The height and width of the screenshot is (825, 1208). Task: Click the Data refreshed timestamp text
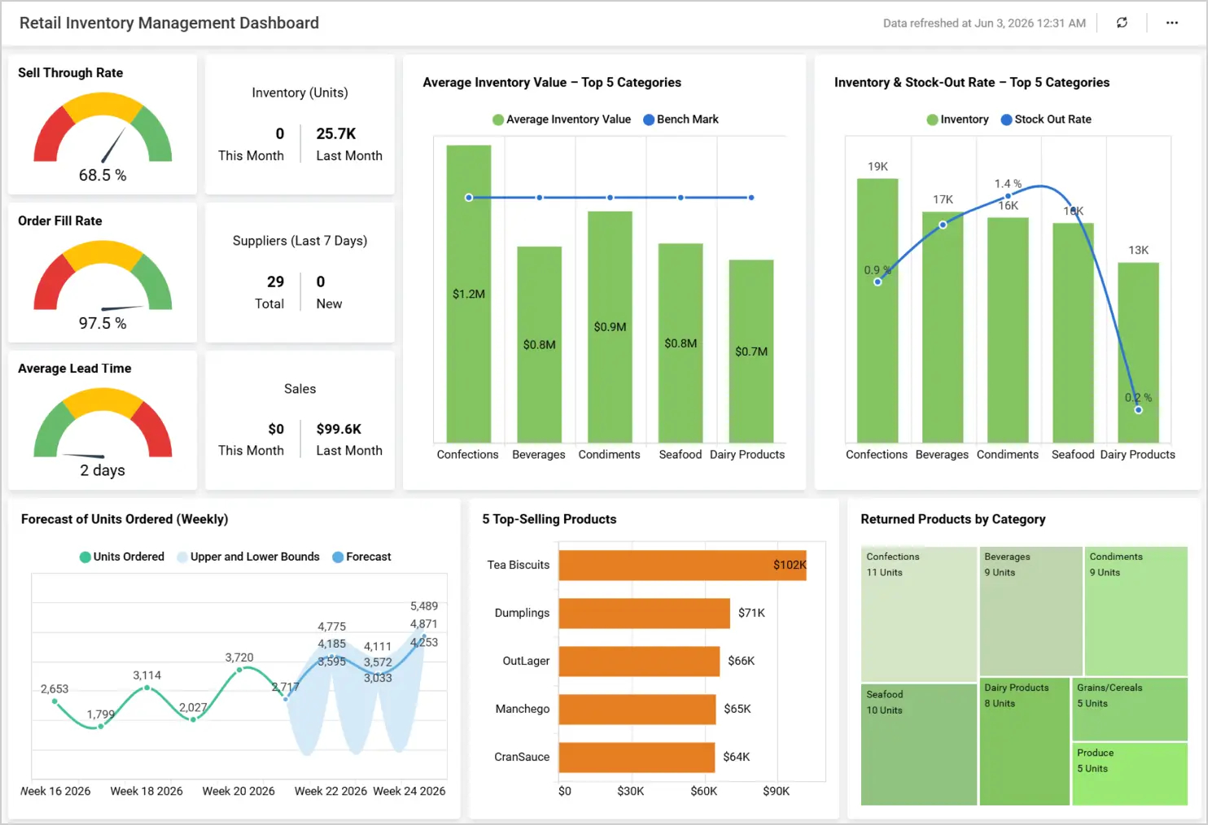coord(984,24)
